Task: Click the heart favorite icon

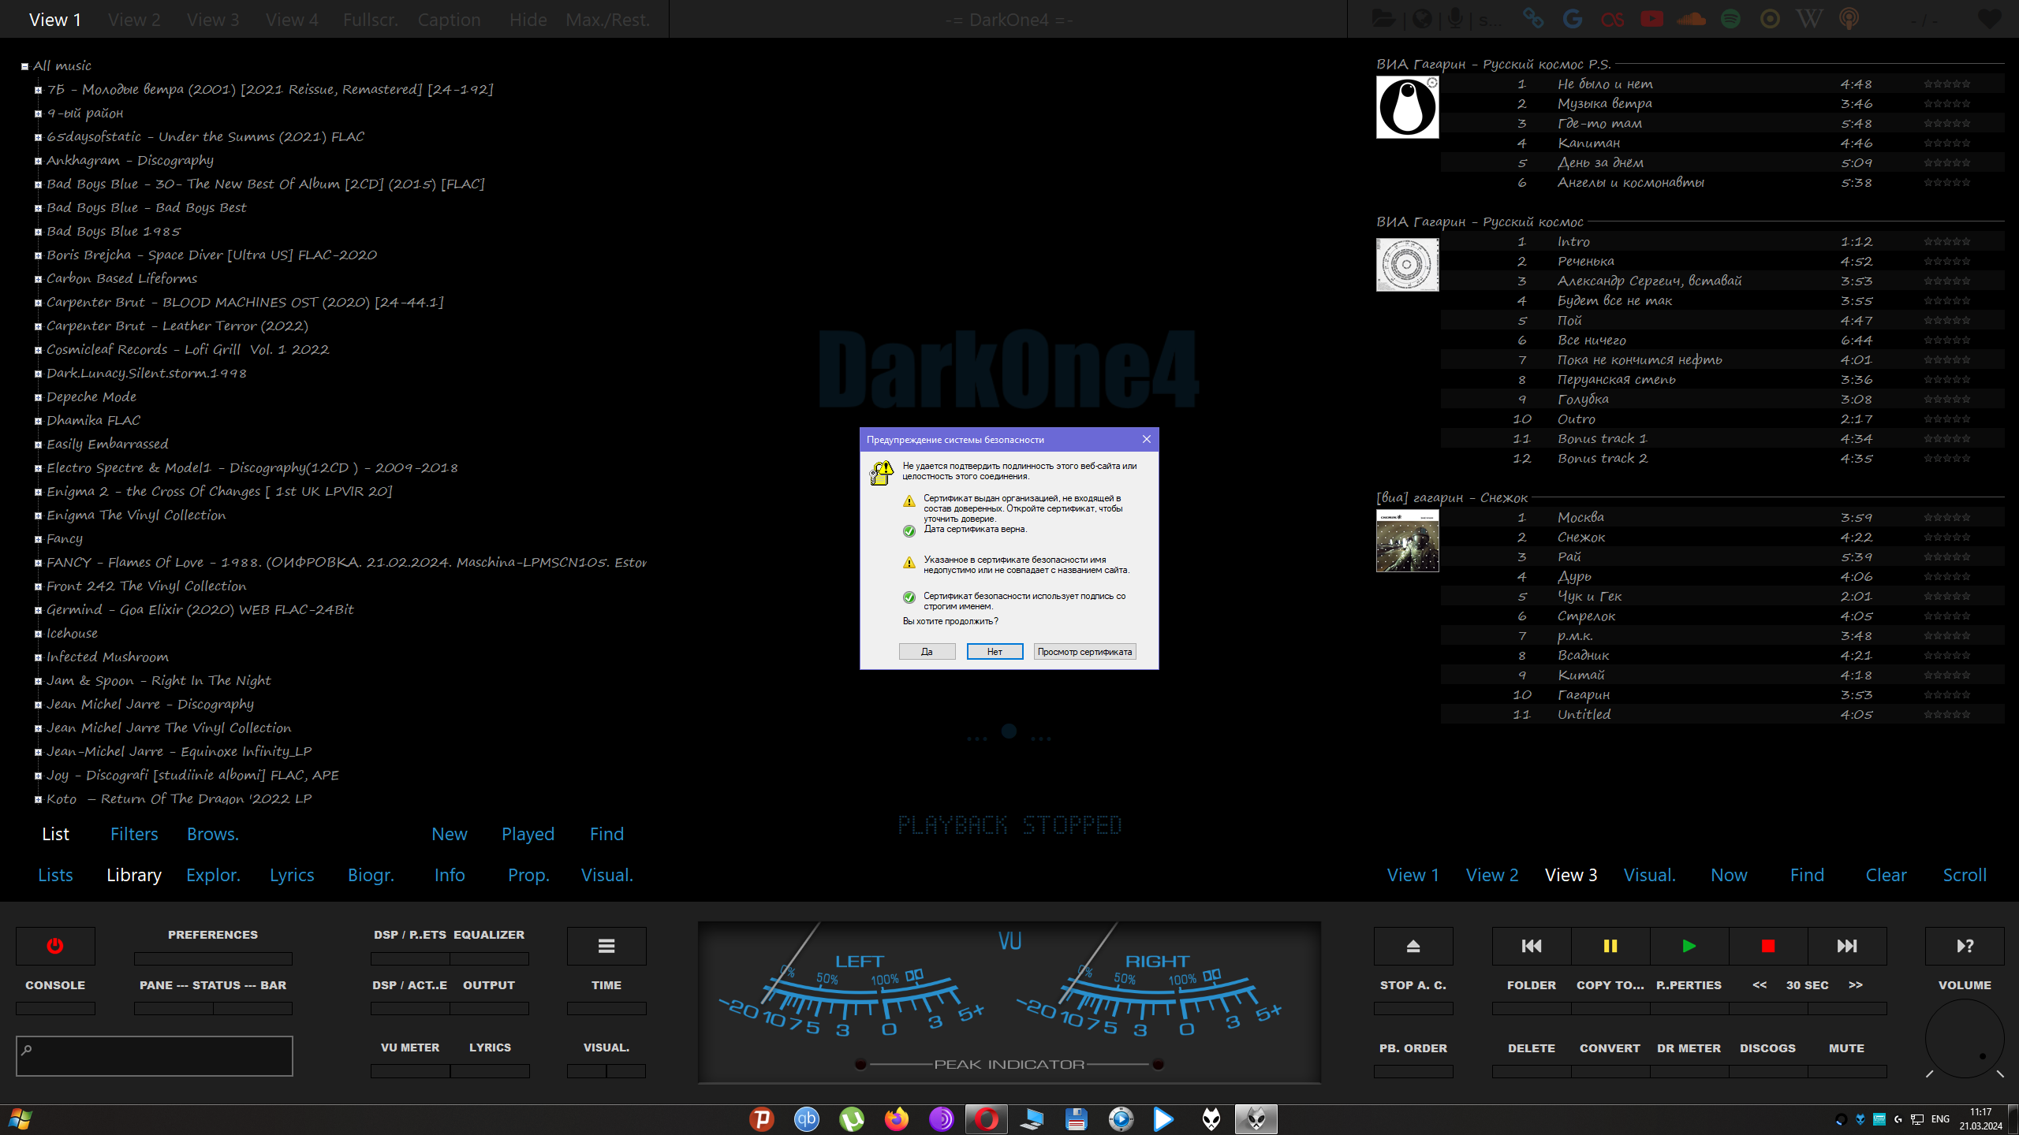Action: point(1989,19)
